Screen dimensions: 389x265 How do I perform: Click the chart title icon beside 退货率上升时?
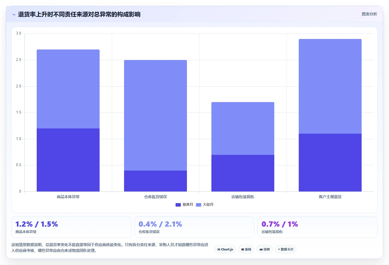tap(14, 15)
